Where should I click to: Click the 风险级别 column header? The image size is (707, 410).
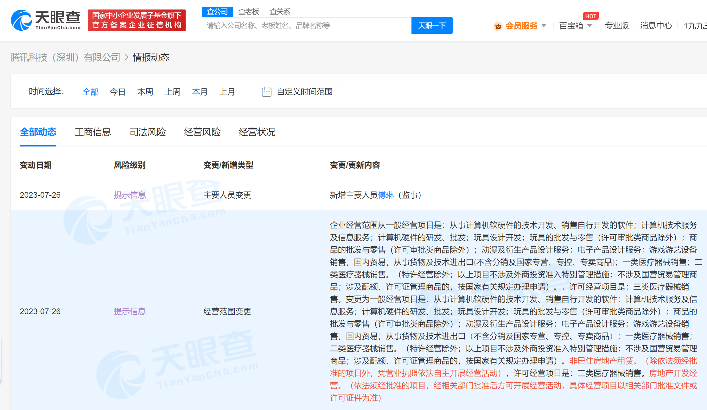tap(130, 165)
